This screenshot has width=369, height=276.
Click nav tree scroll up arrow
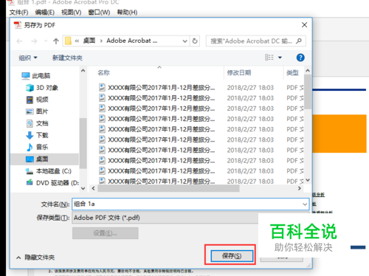pyautogui.click(x=83, y=71)
